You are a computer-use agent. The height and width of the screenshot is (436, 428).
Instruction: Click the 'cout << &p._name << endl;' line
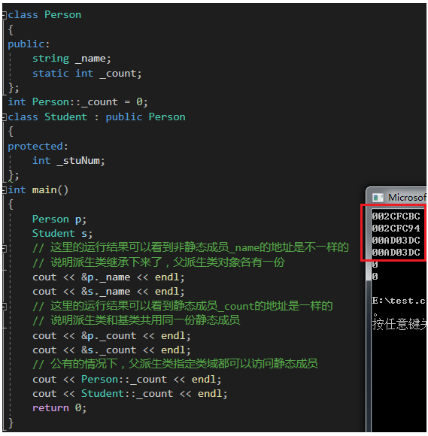[x=108, y=277]
